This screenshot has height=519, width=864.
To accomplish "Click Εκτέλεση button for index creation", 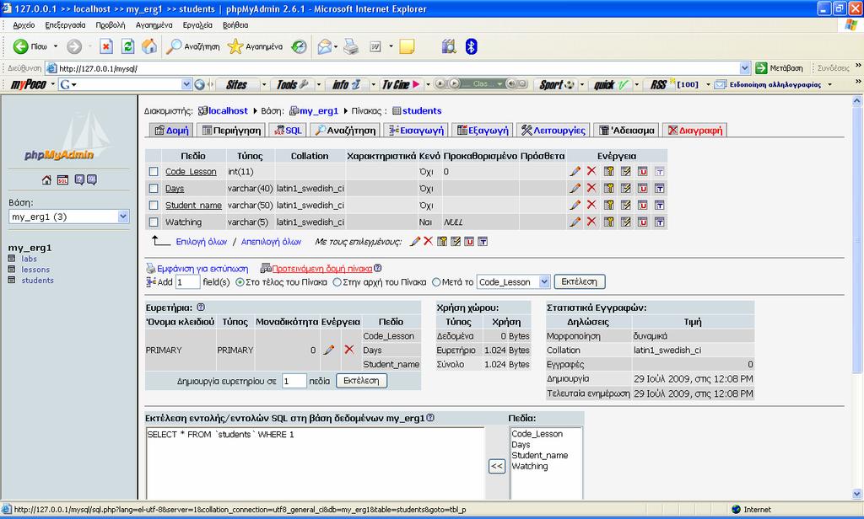I will 361,381.
